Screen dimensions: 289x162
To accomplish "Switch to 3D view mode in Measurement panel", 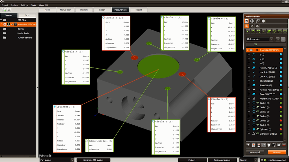I will (253, 21).
